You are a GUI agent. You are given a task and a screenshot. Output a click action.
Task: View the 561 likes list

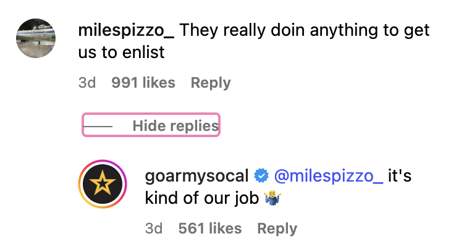point(210,229)
